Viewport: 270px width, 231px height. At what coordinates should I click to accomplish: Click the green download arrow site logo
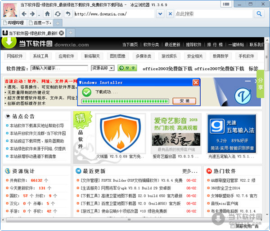9,42
